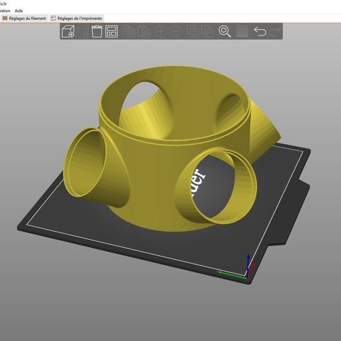Image resolution: width=341 pixels, height=341 pixels.
Task: Switch to the Réglages du filament tab
Action: pos(24,19)
